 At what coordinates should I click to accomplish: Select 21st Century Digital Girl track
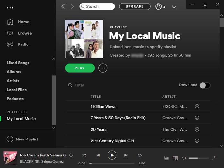112,141
